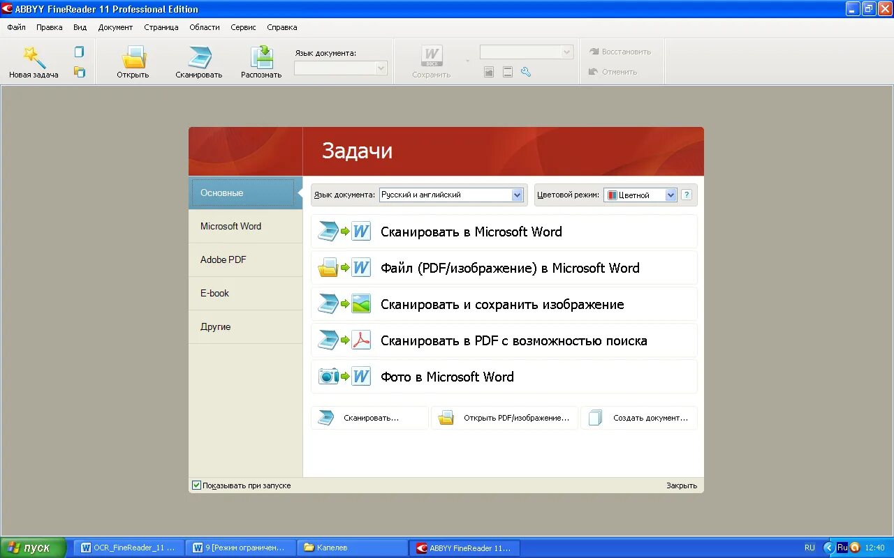Click the Open folder icon in toolbar
Image resolution: width=894 pixels, height=558 pixels.
click(x=133, y=57)
